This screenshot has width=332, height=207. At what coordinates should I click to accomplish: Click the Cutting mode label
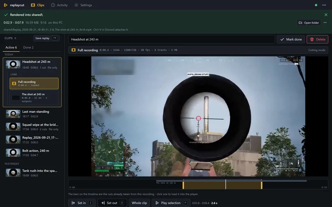316,50
